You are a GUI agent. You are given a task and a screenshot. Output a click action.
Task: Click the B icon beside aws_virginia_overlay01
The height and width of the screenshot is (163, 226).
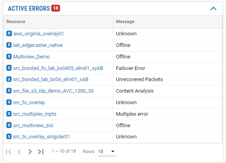pyautogui.click(x=9, y=33)
